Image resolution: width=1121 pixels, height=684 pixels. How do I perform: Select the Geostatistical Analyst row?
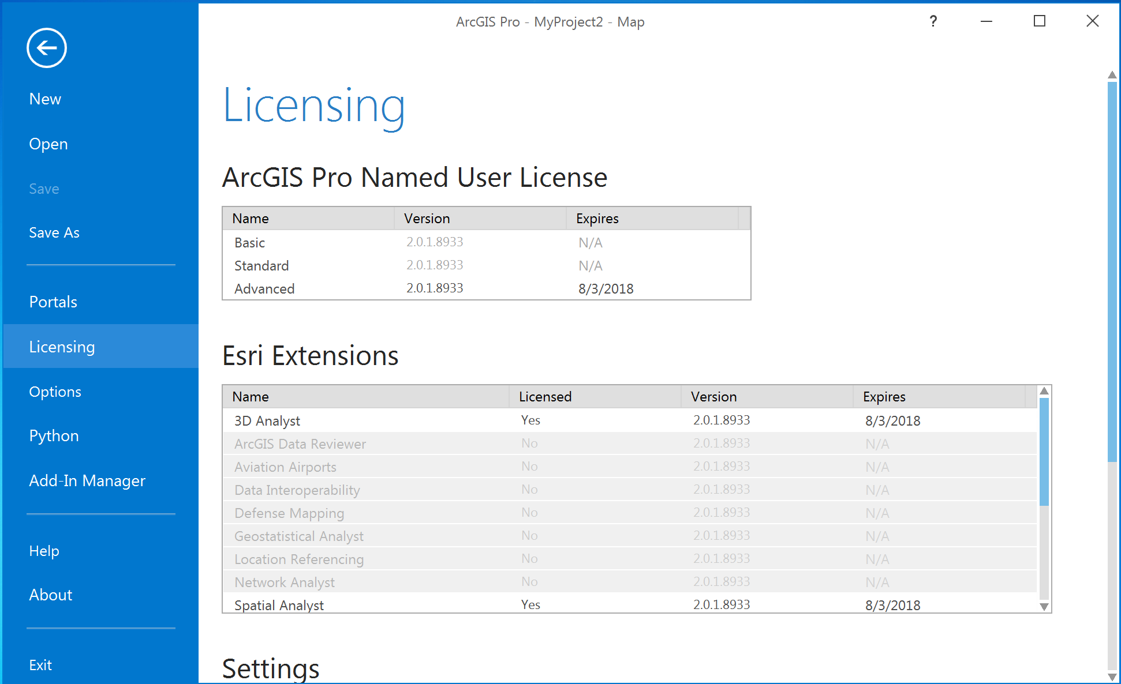(630, 536)
